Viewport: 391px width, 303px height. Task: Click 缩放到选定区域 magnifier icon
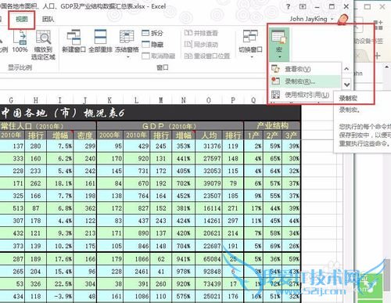click(x=43, y=38)
